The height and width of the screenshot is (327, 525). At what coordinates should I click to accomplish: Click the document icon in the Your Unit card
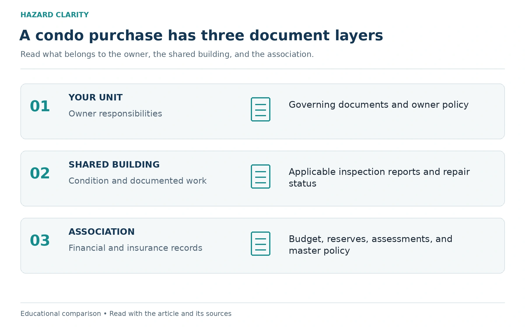coord(260,109)
